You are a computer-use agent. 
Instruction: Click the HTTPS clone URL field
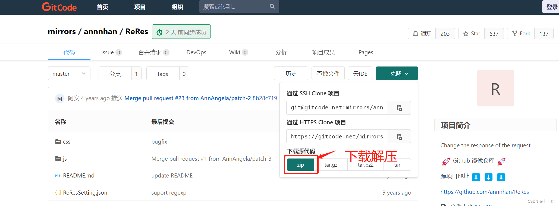[x=337, y=137]
